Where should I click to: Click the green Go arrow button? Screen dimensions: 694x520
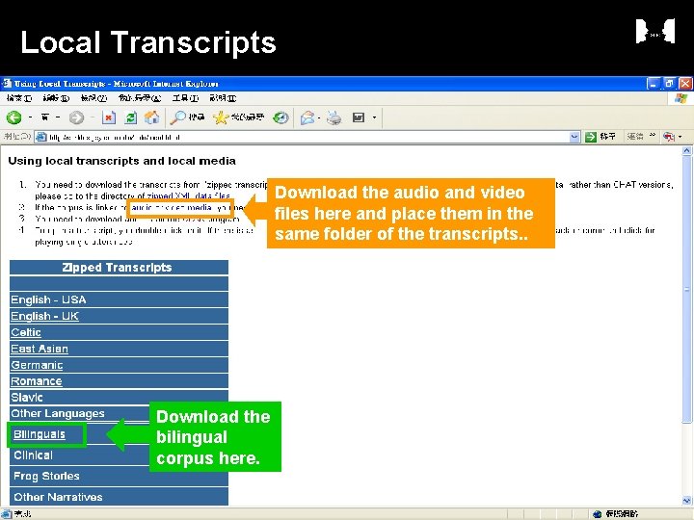[591, 137]
